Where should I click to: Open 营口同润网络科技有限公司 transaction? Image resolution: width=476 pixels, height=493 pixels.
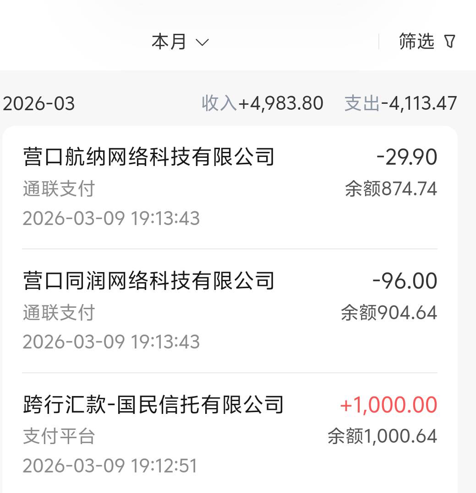[x=148, y=281]
